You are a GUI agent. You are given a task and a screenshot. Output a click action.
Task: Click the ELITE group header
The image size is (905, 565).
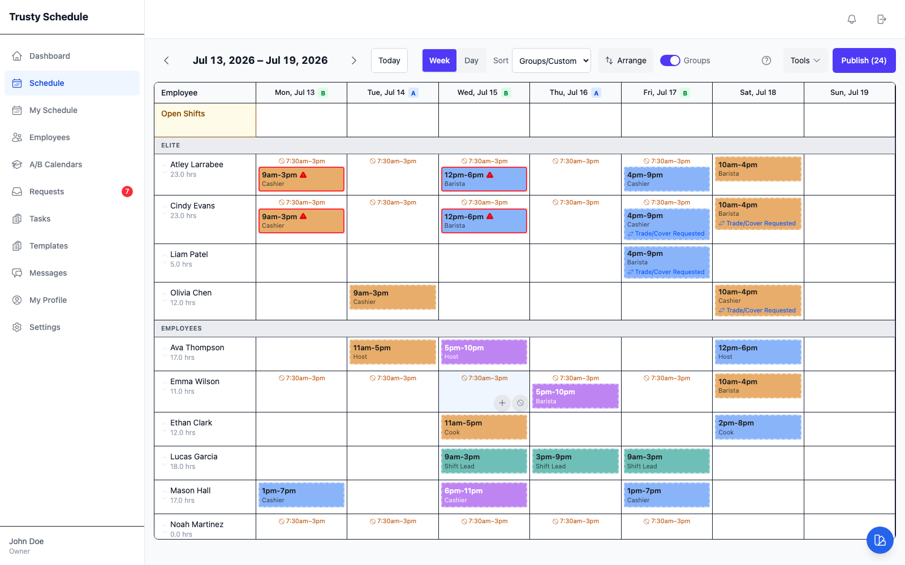(x=170, y=145)
